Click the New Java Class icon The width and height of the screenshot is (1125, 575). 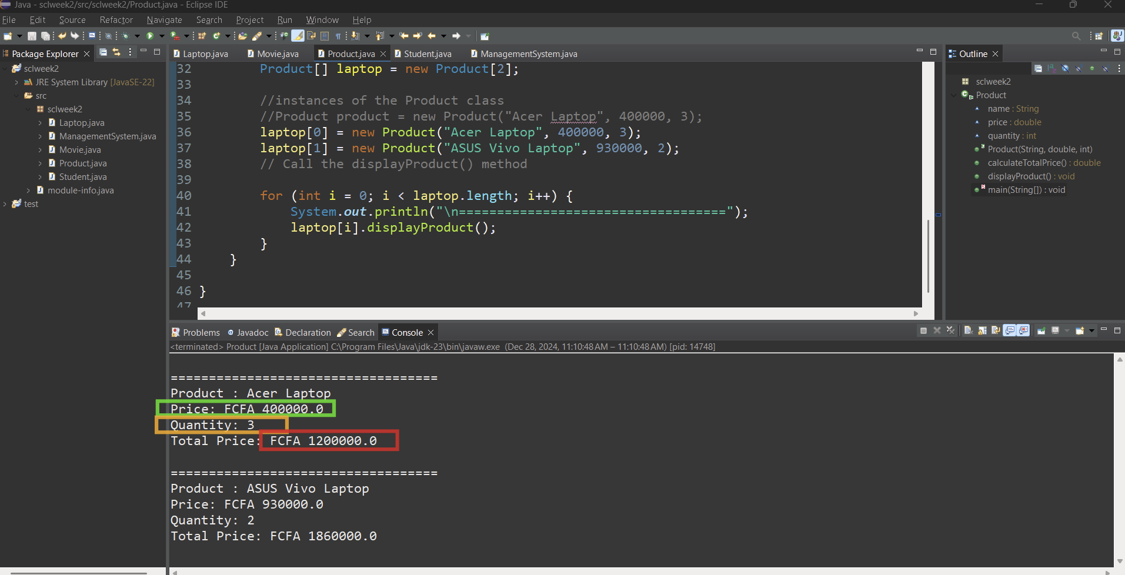(217, 36)
